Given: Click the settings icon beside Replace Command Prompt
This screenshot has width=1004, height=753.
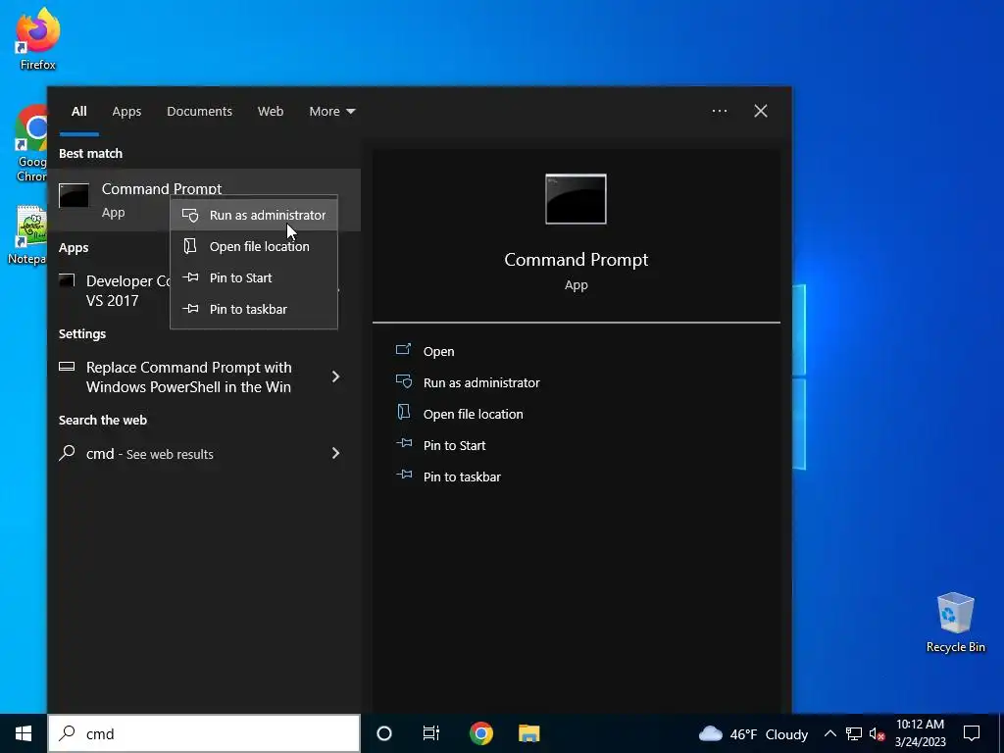Looking at the screenshot, I should (x=67, y=367).
